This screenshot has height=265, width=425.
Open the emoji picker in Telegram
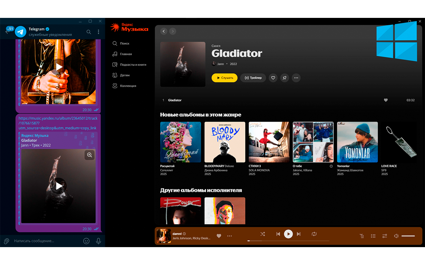86,241
